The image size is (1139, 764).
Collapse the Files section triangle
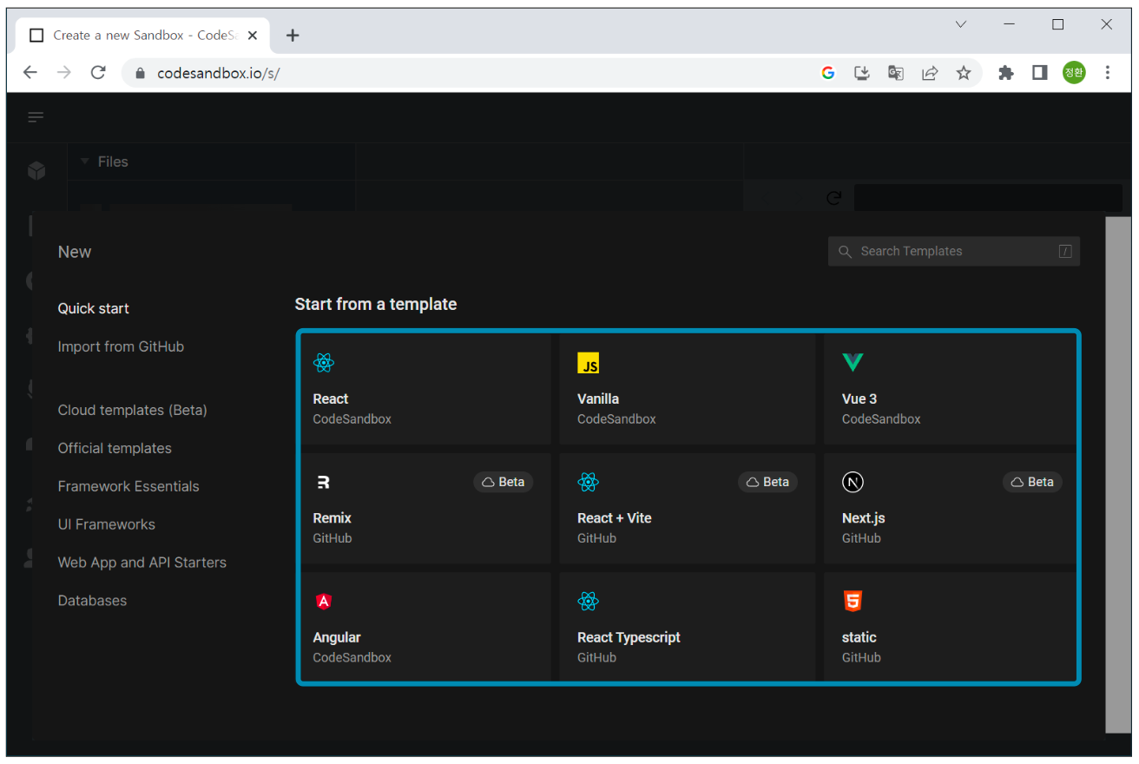(85, 161)
